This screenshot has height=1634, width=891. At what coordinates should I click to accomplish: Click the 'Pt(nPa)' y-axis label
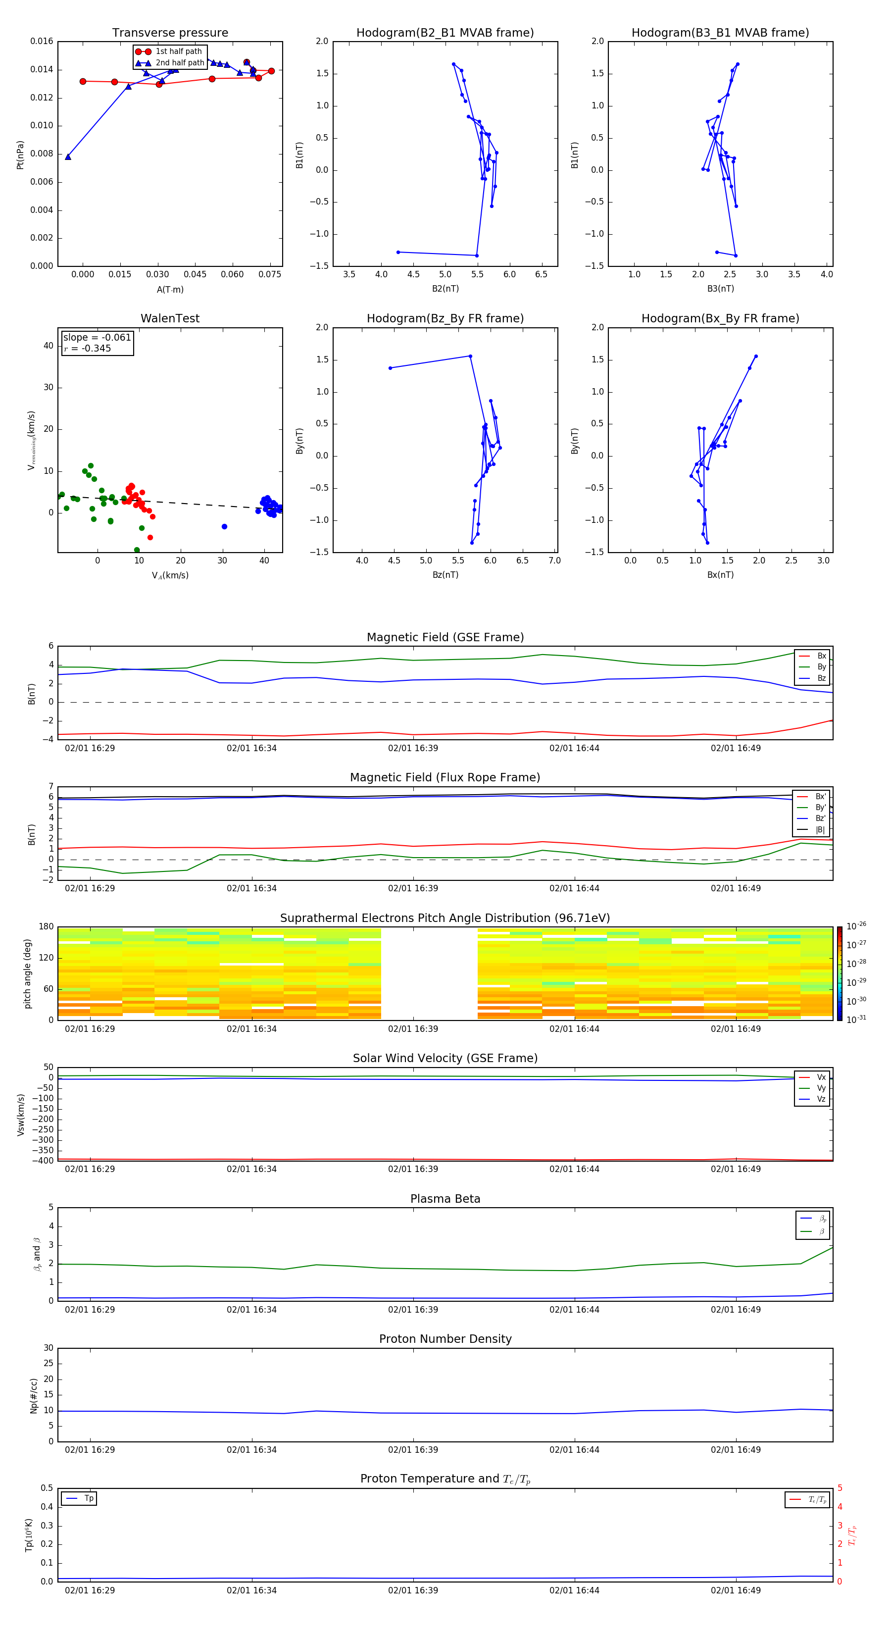[20, 154]
